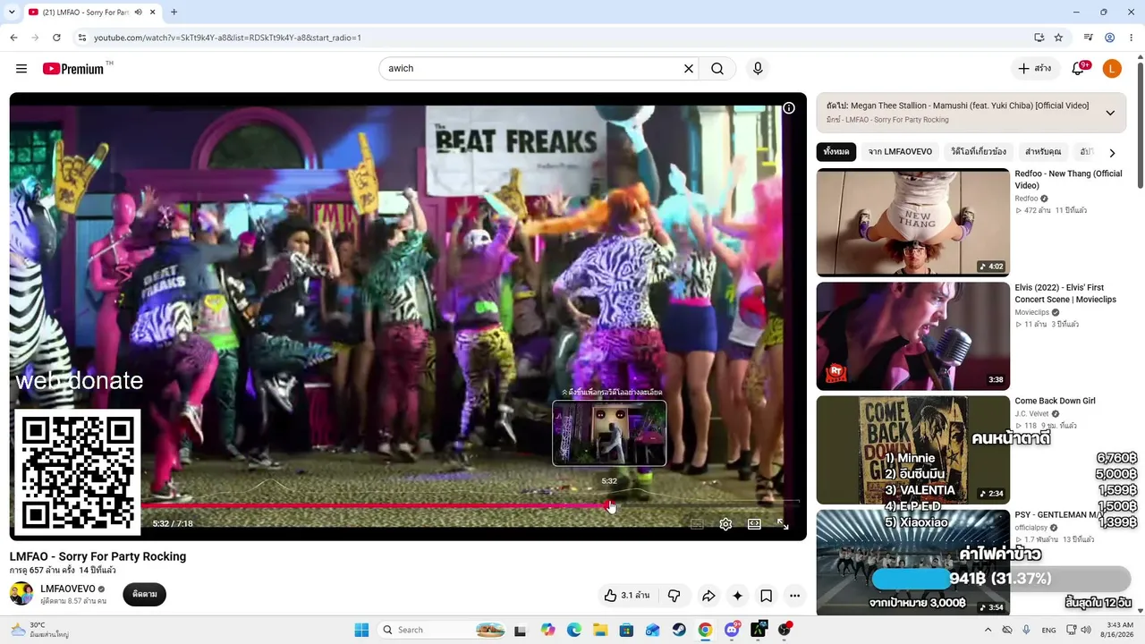1145x644 pixels.
Task: Open the account avatar menu
Action: tap(1112, 69)
